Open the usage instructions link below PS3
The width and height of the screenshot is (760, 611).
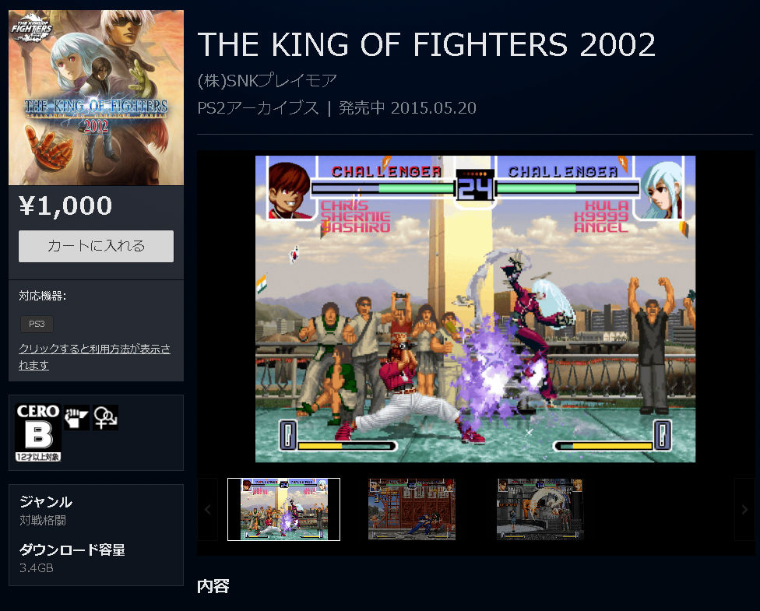[x=94, y=356]
